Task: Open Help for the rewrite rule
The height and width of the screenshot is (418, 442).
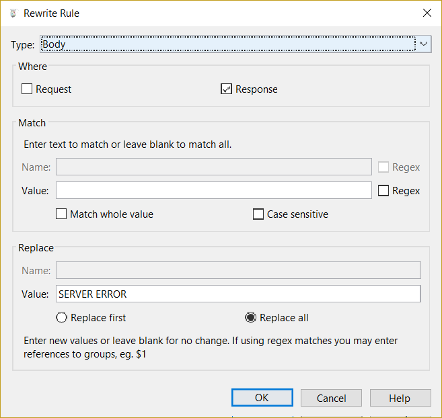Action: (400, 398)
